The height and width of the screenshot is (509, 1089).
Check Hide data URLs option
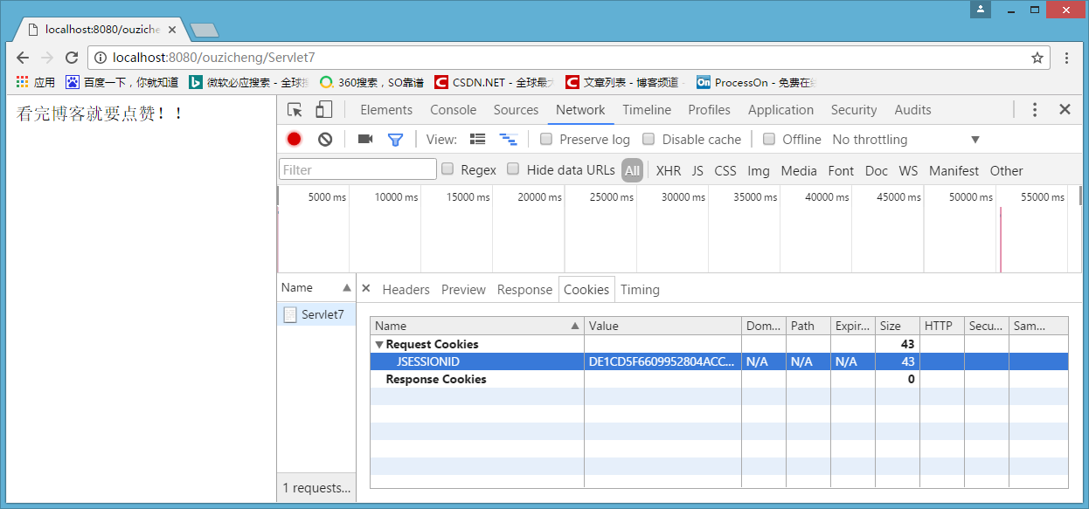point(513,169)
